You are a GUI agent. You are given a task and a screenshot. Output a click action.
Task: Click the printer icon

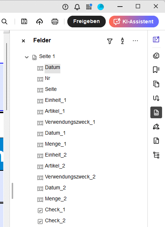point(55,22)
